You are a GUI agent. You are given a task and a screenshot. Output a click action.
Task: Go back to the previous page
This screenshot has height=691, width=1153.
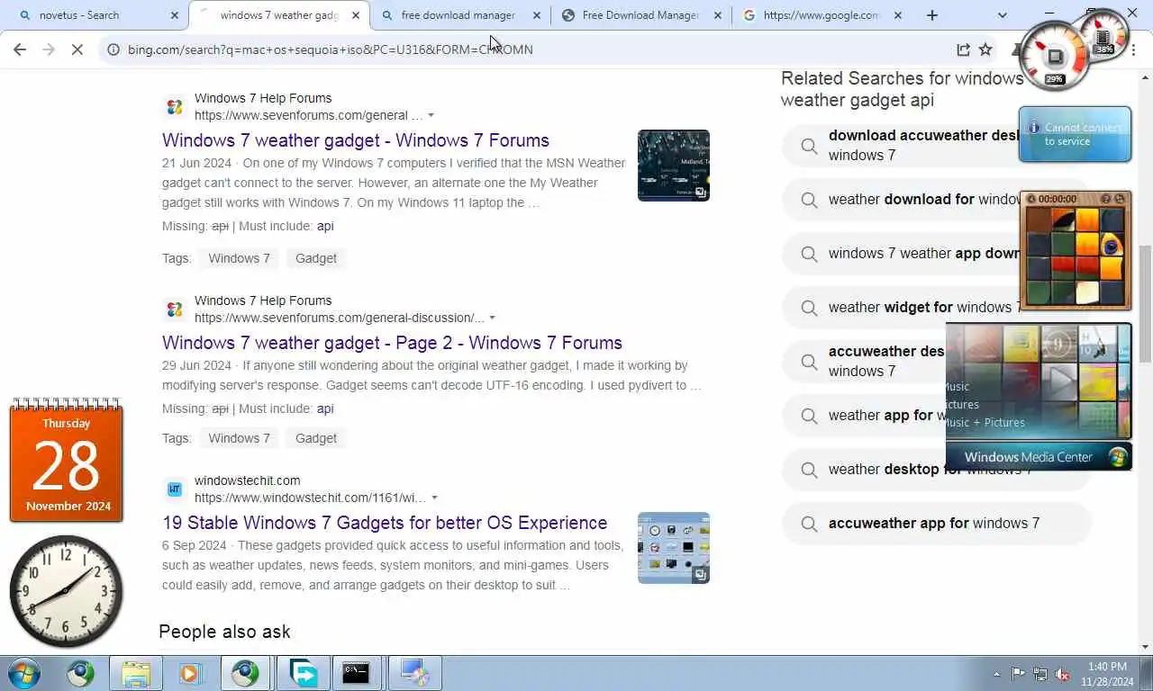tap(20, 49)
